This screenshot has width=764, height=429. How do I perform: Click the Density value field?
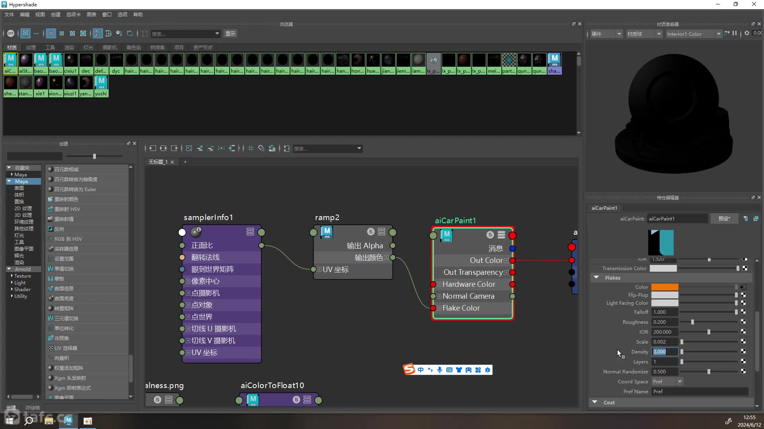coord(665,352)
